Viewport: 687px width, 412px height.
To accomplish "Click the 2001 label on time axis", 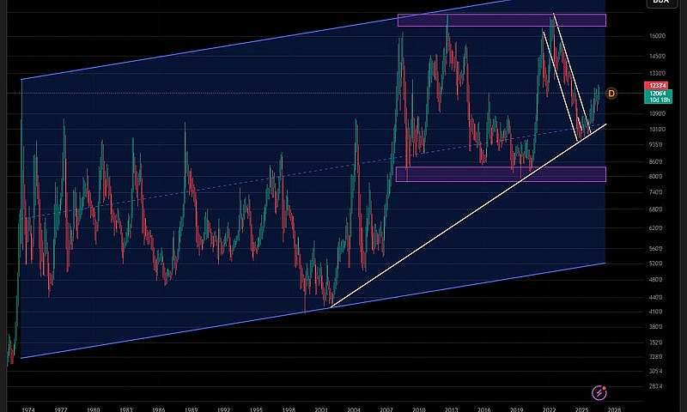I will pyautogui.click(x=321, y=409).
